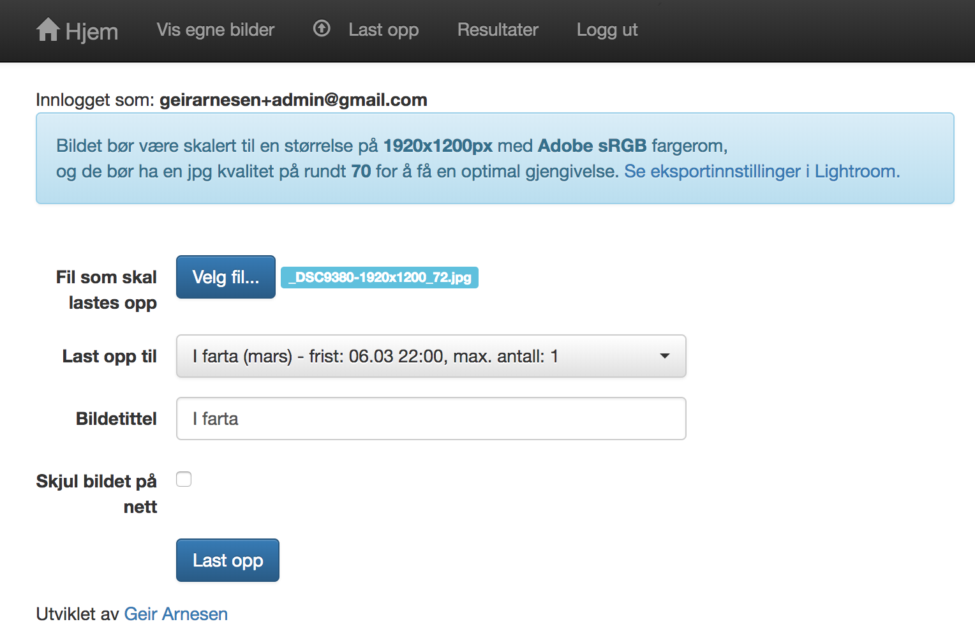The height and width of the screenshot is (638, 975).
Task: Focus the Bildetittel input field
Action: tap(431, 419)
